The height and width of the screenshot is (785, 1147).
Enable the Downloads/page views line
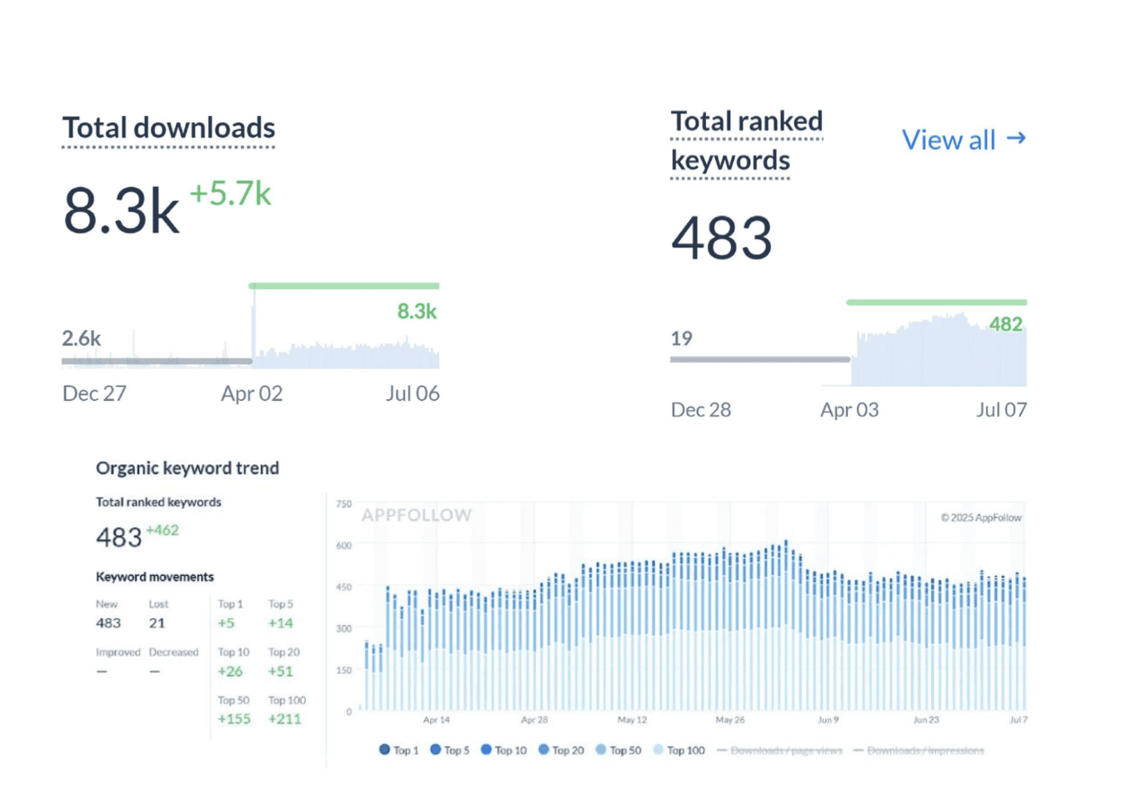click(779, 750)
